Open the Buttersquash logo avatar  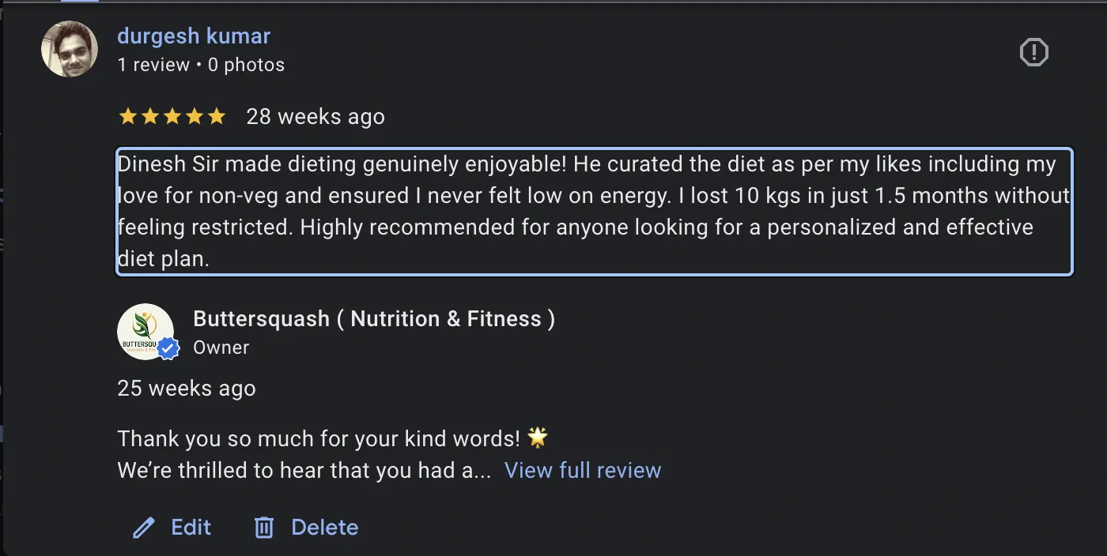point(145,332)
